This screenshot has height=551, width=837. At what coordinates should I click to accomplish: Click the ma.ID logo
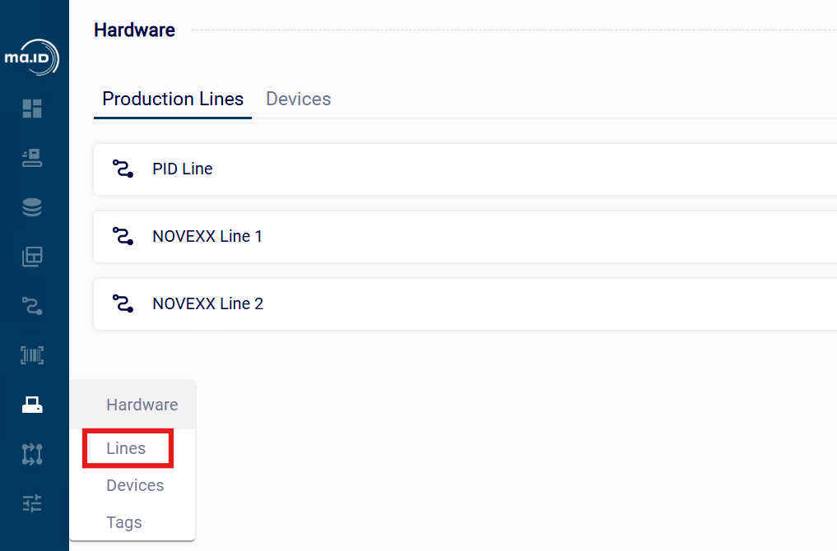click(x=32, y=57)
